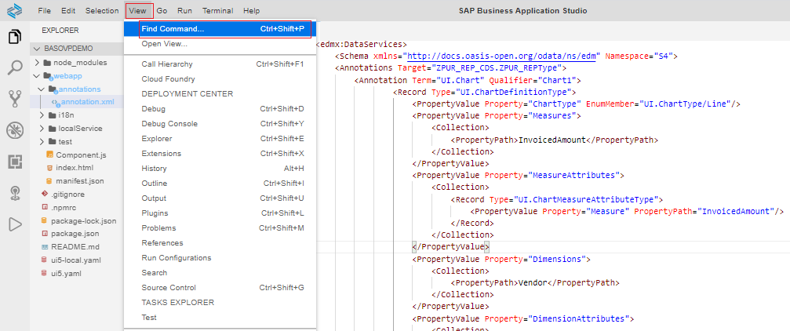
Task: Select Output menu entry
Action: (220, 198)
